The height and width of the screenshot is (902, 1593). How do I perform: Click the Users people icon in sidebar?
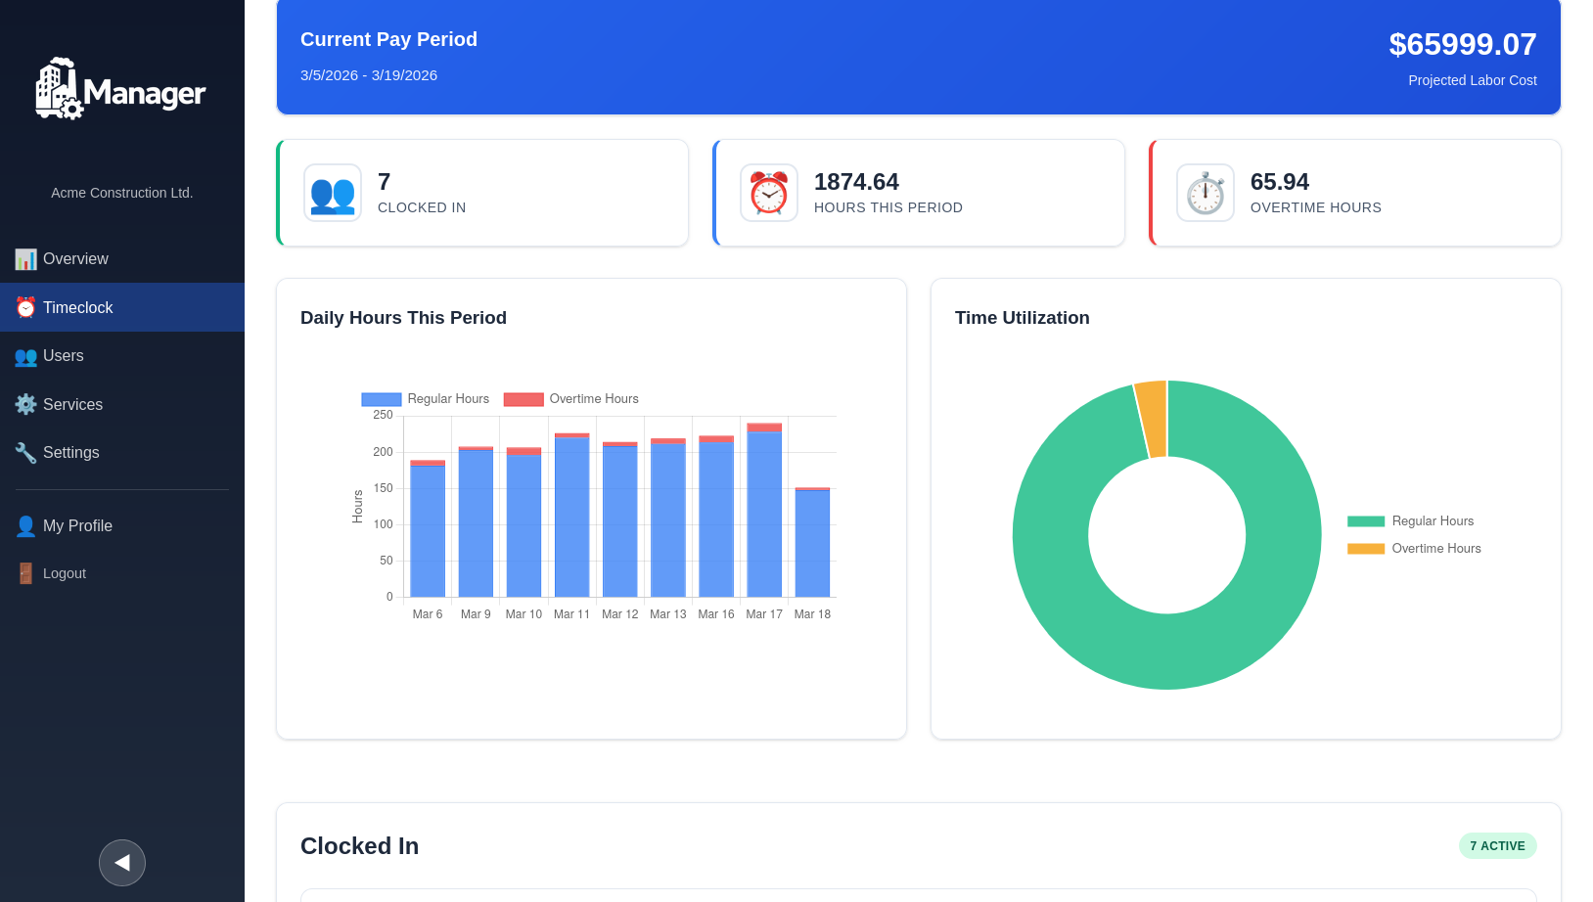25,356
